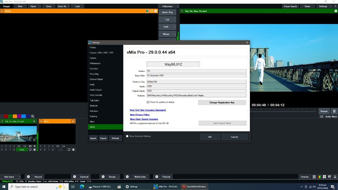338x190 pixels.
Task: Click the lock icon in bottom bar
Action: (x=335, y=177)
